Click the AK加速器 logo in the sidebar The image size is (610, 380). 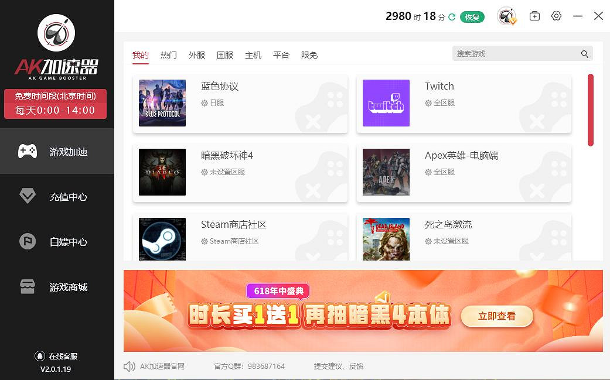click(x=56, y=47)
